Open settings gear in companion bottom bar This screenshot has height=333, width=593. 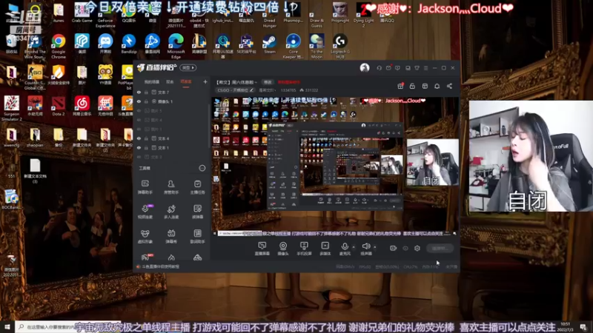click(x=417, y=248)
